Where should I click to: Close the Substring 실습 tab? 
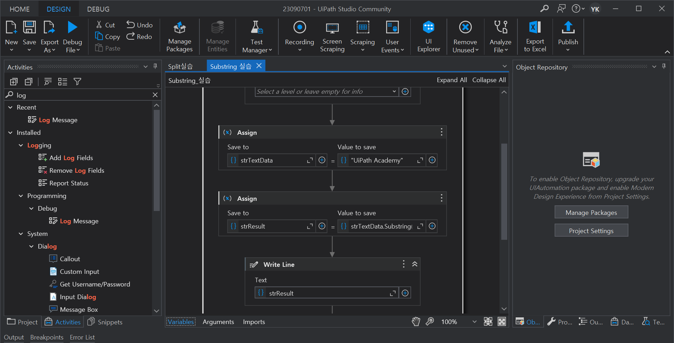tap(259, 66)
